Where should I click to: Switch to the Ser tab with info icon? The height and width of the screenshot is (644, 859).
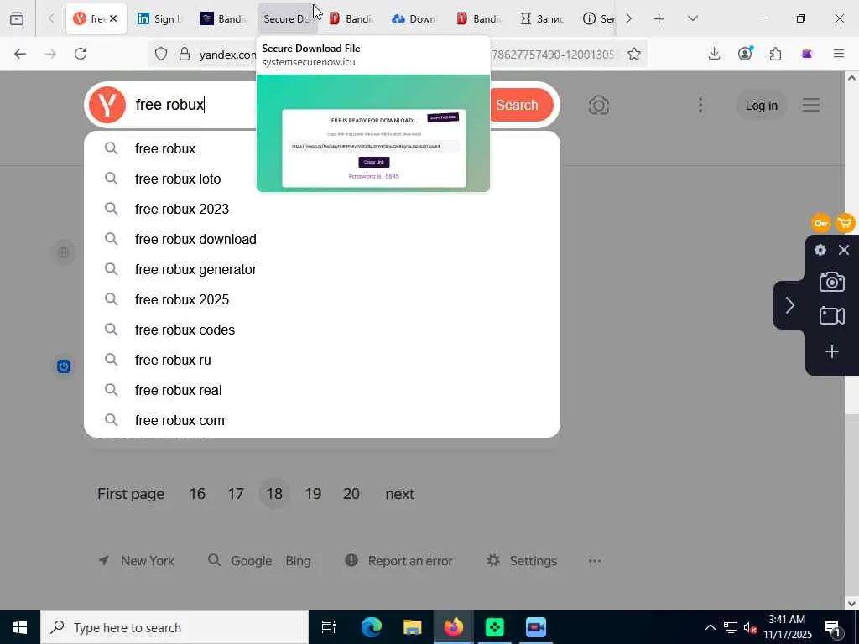click(x=598, y=18)
